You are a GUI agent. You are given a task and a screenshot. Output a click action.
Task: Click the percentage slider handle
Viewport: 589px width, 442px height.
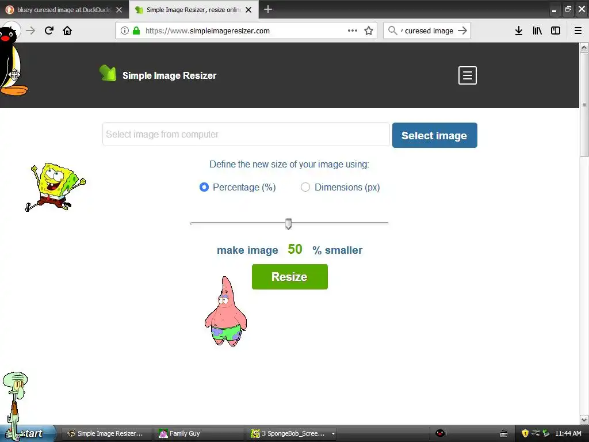point(288,224)
